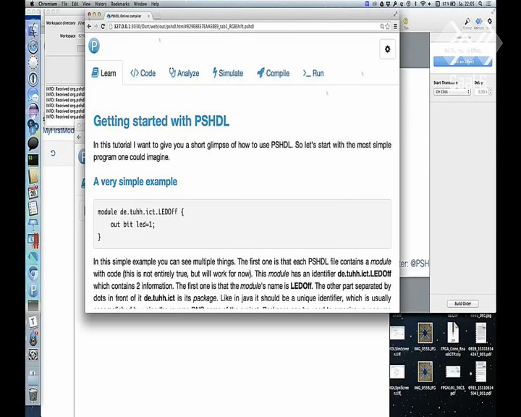Select FPGA_Conn_Board zip desktop file
The height and width of the screenshot is (417, 521).
point(453,339)
